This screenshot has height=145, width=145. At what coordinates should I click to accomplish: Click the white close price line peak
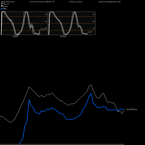[91, 85]
